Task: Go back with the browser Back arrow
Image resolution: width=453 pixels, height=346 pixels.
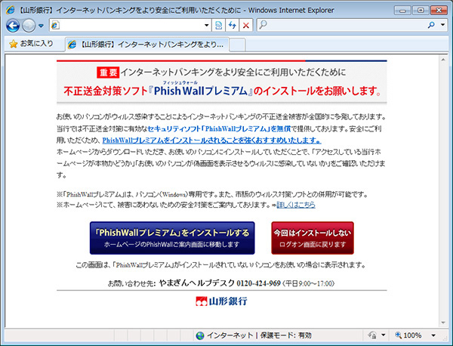Action: [x=13, y=26]
